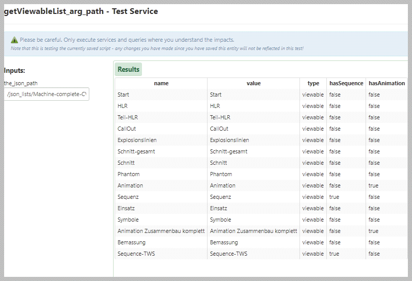Click the 'Sequenz' value cell
The height and width of the screenshot is (281, 412).
pos(253,197)
